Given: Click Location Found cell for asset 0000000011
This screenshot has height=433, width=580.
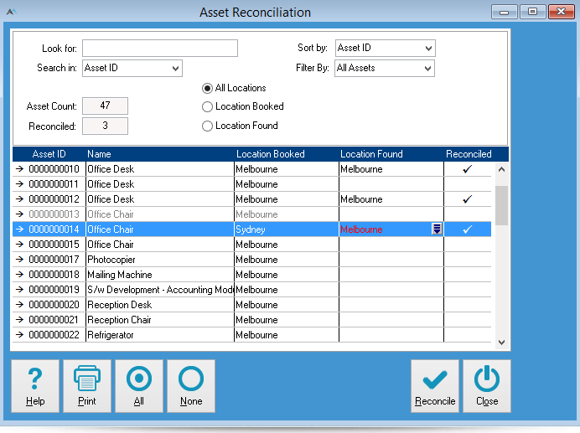Looking at the screenshot, I should tap(391, 184).
